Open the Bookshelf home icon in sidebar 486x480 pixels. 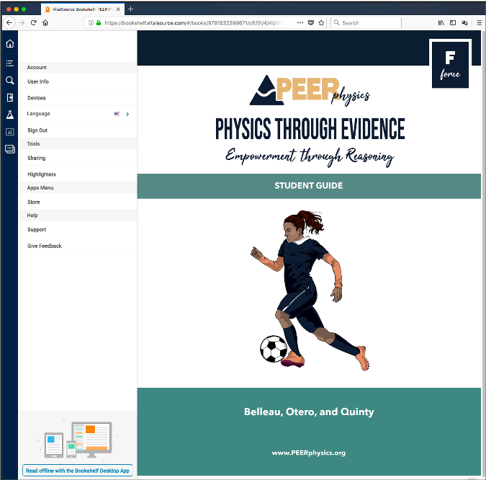pyautogui.click(x=9, y=44)
